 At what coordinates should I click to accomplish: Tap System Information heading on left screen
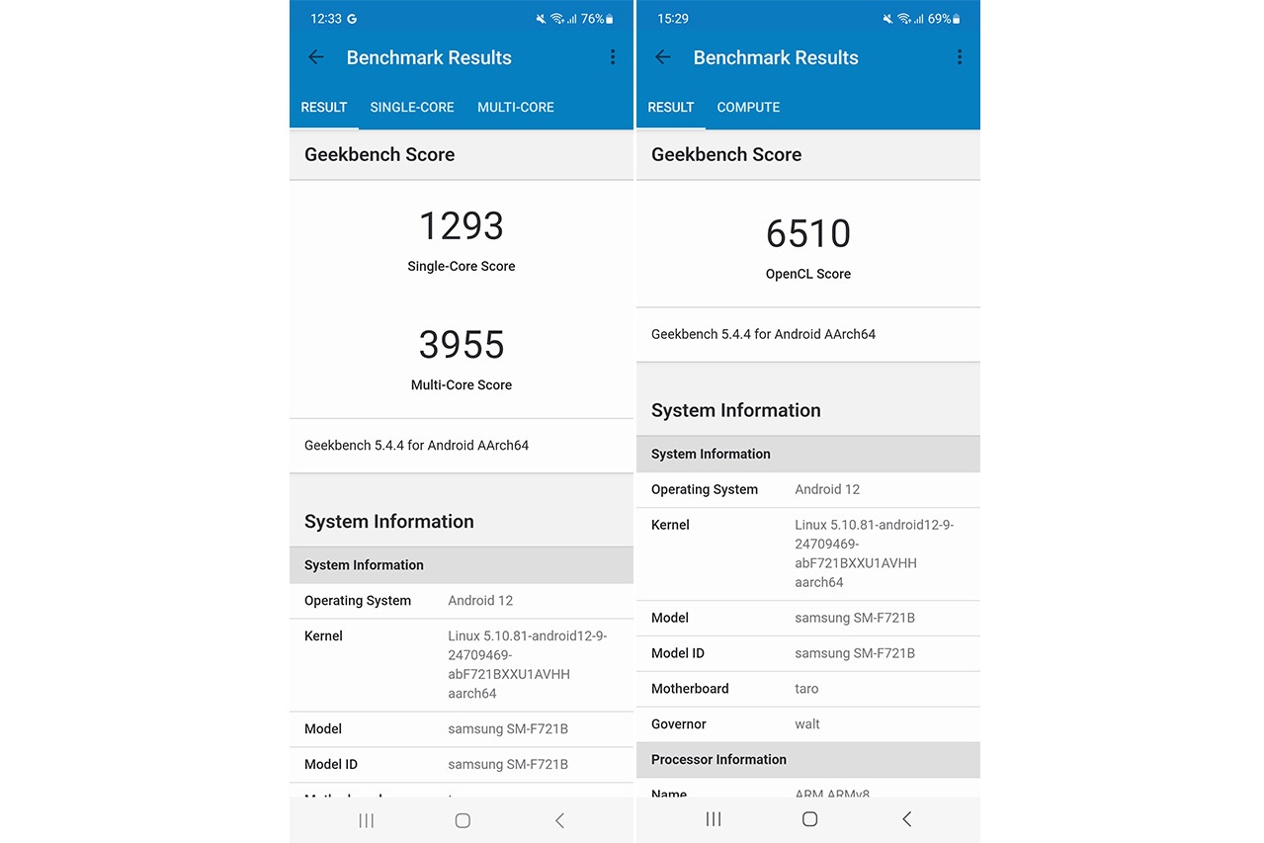(x=389, y=522)
